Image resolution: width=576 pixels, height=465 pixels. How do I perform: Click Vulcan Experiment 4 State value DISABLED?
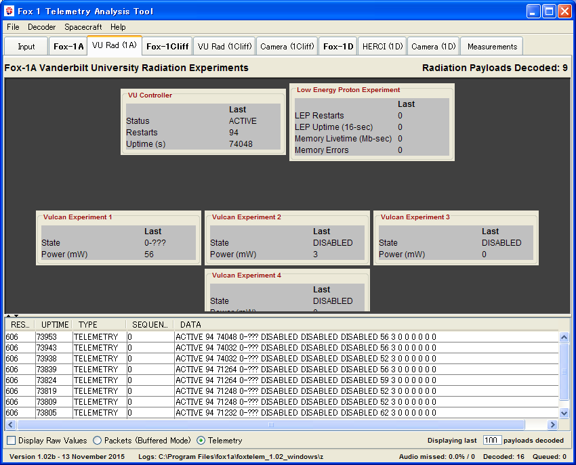point(333,301)
